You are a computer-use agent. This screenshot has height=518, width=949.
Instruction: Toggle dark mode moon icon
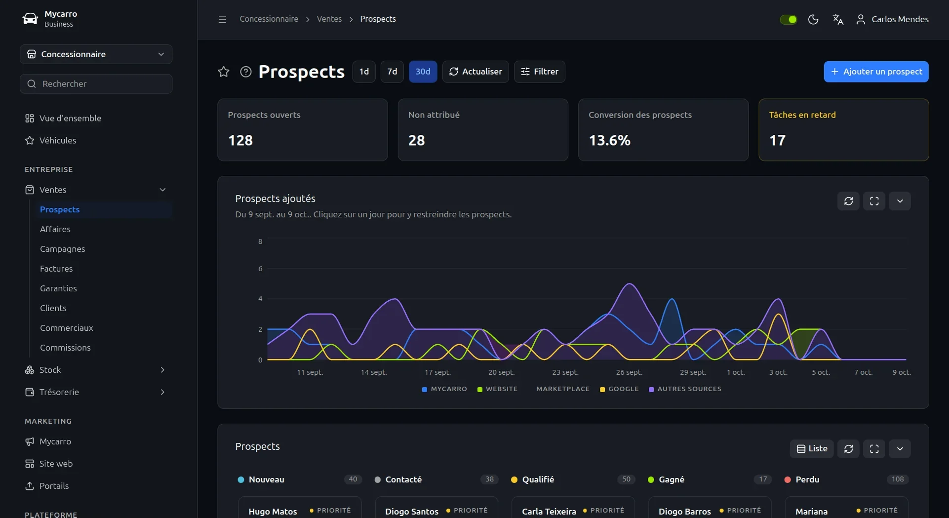point(813,19)
